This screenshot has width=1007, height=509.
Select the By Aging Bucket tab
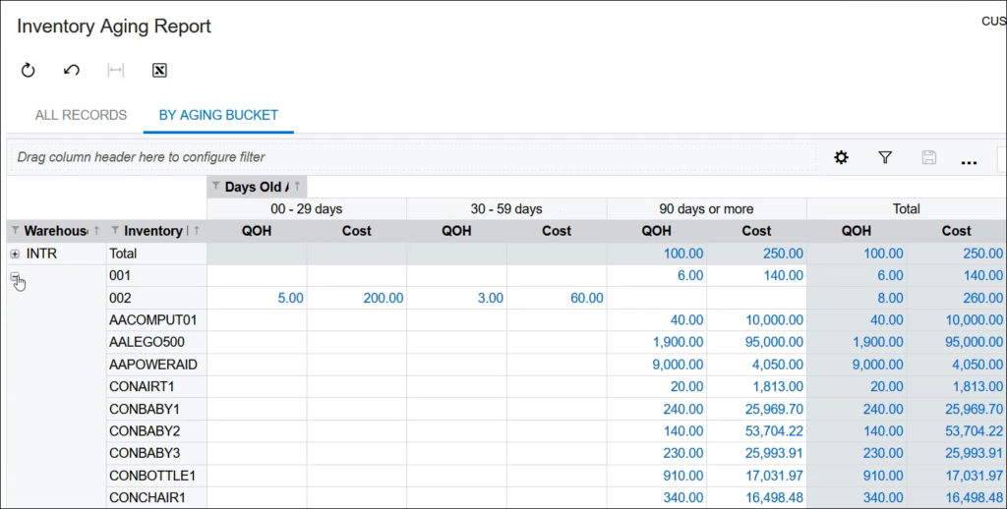click(218, 115)
